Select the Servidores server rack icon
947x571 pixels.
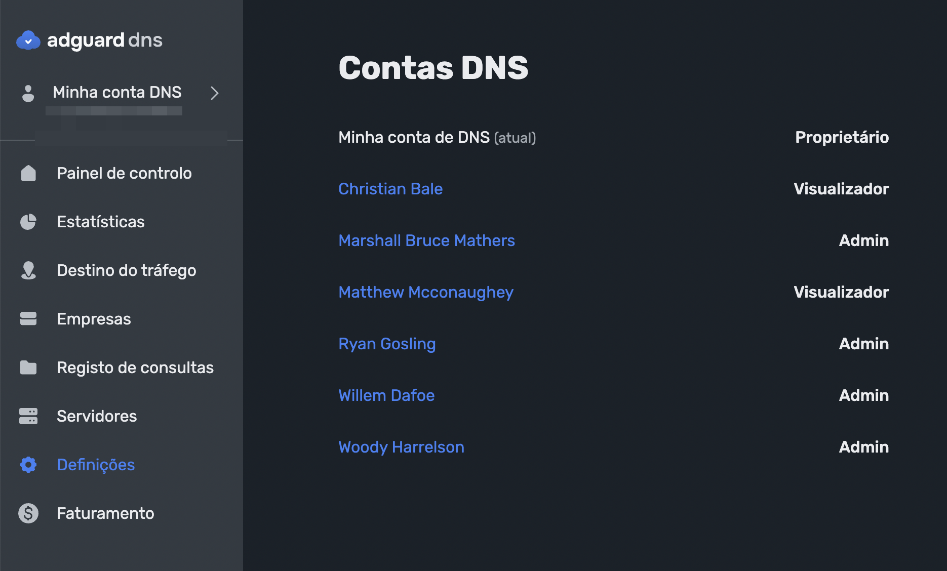28,416
